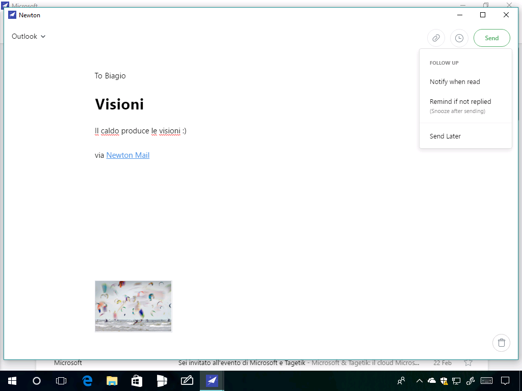522x391 pixels.
Task: Pick the Send Later option
Action: pos(445,136)
